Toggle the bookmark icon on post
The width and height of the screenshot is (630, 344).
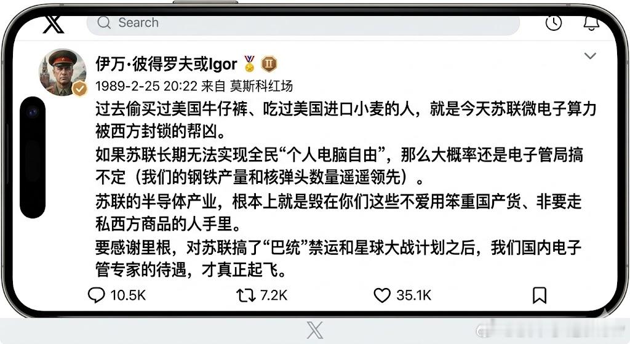539,295
